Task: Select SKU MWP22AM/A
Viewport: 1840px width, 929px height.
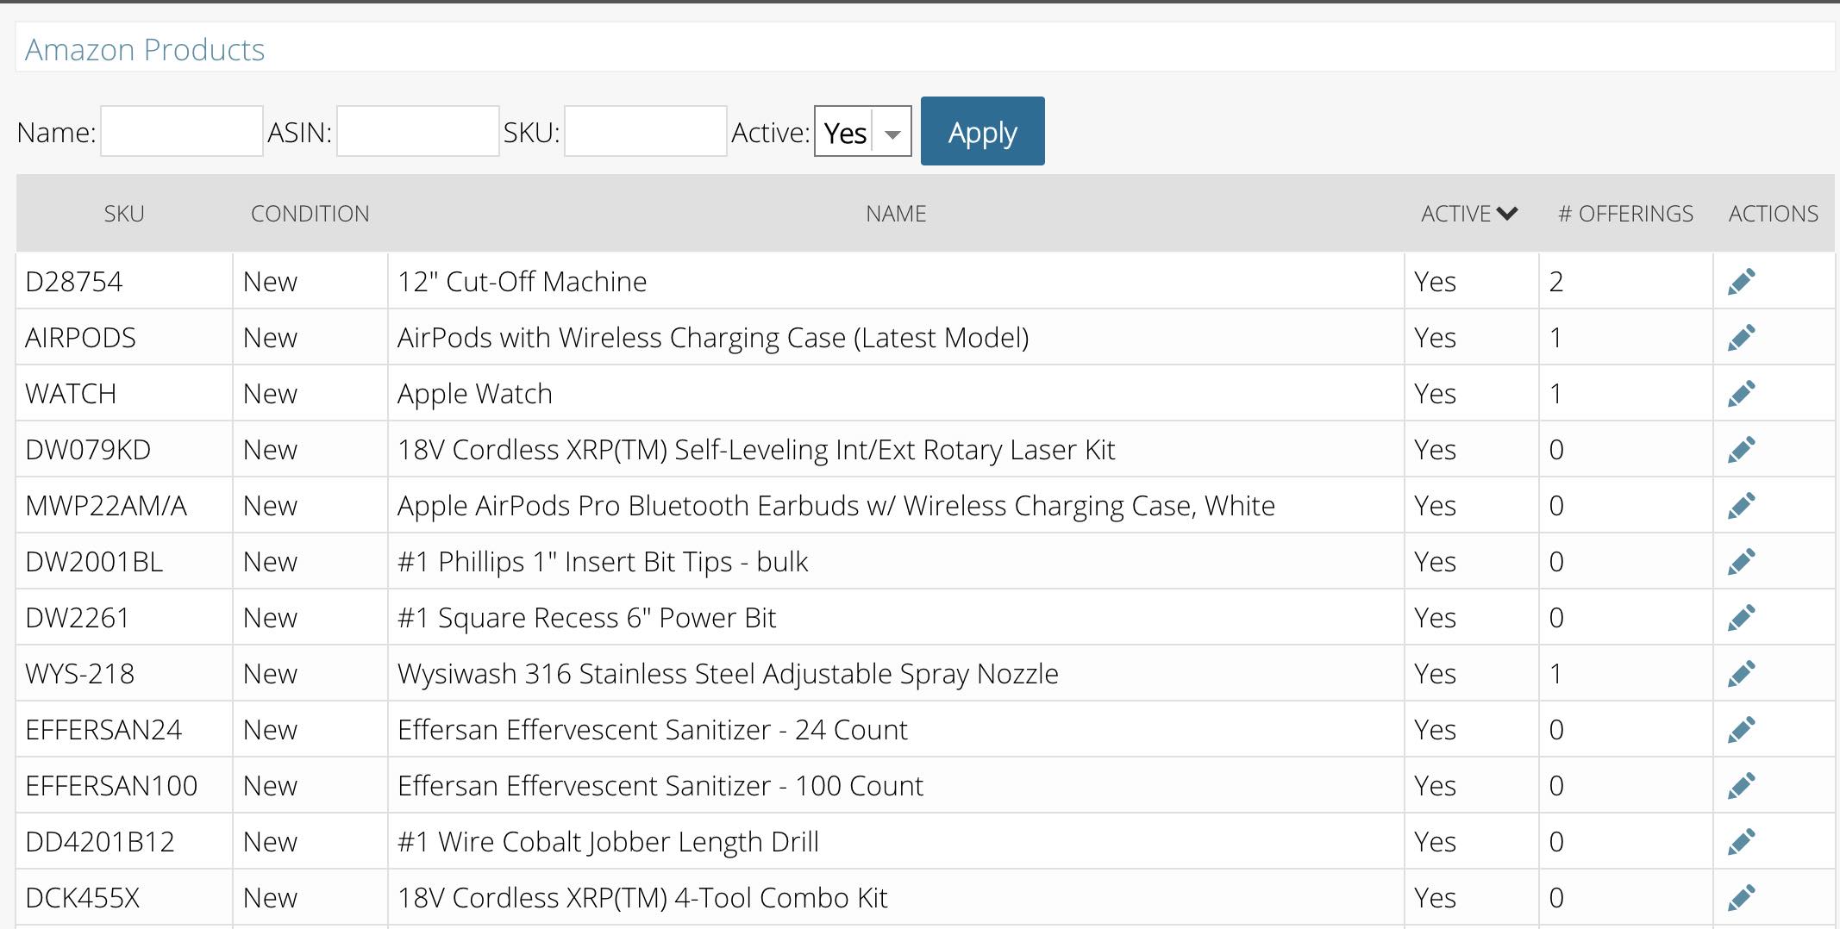Action: [x=106, y=506]
